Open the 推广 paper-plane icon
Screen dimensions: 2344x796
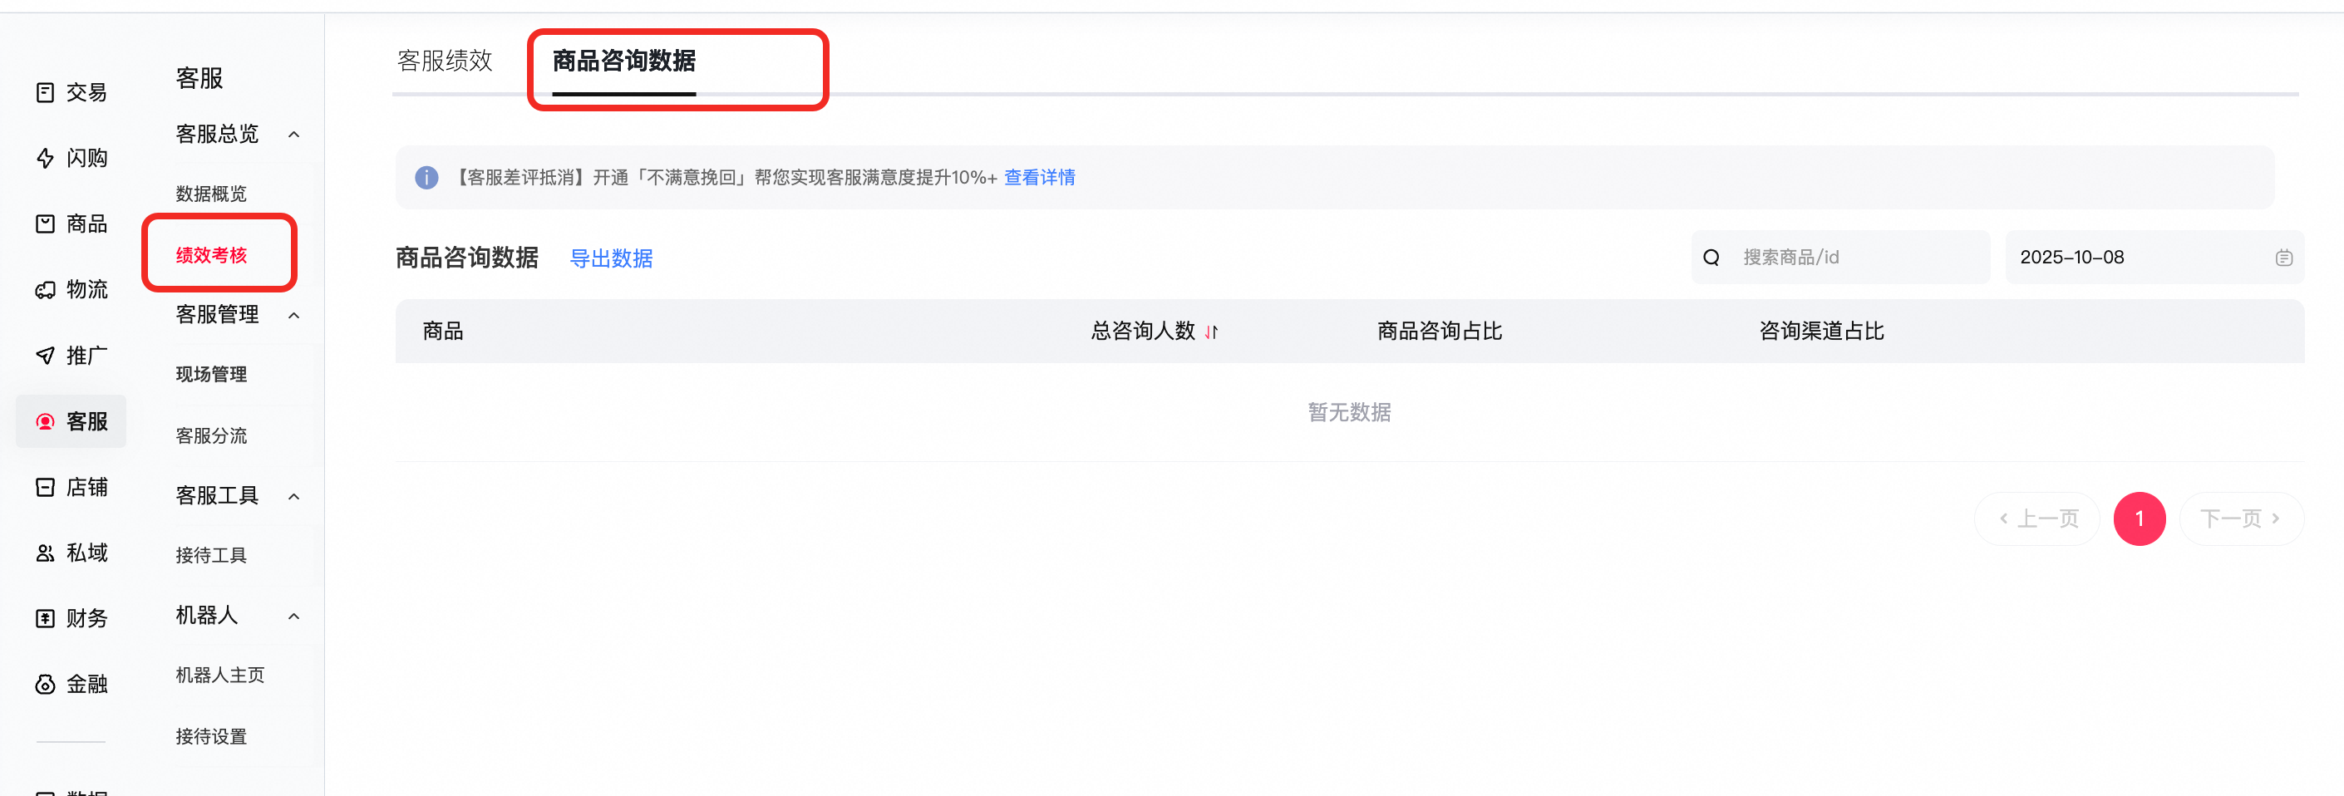(45, 356)
